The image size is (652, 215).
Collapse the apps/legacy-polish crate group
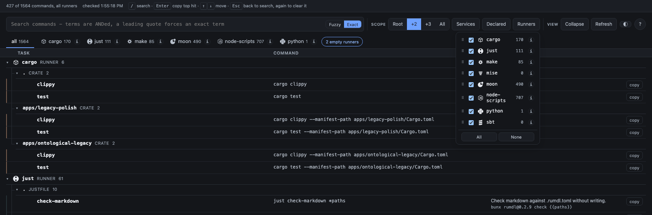(x=17, y=108)
